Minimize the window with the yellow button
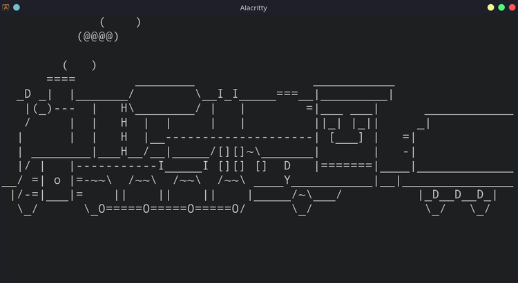The height and width of the screenshot is (283, 518). [490, 8]
